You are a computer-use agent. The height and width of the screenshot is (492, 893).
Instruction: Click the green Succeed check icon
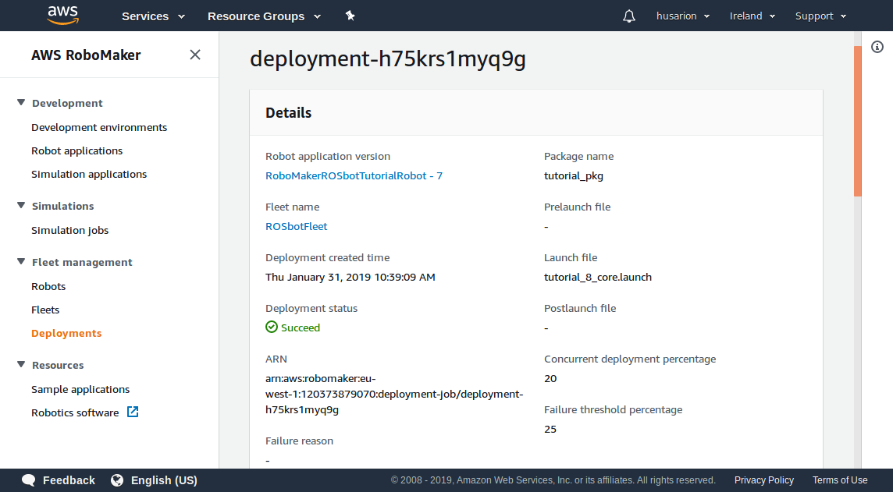[272, 327]
